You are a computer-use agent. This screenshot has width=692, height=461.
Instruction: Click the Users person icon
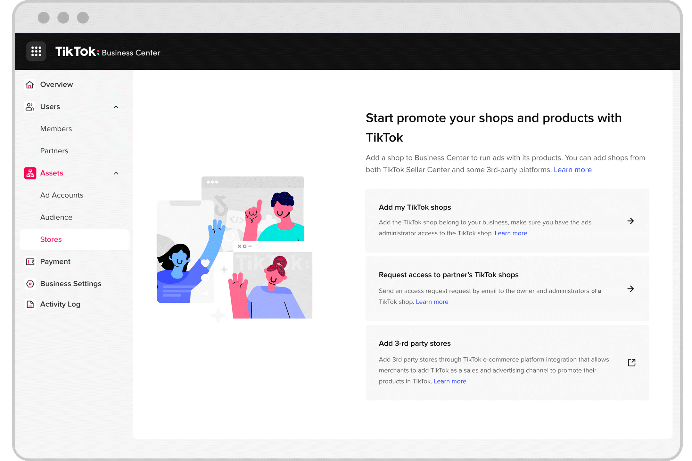click(29, 107)
